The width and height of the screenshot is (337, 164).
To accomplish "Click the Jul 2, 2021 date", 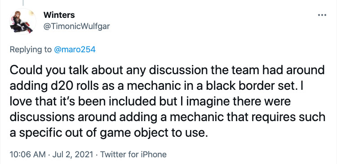I will click(x=73, y=154).
